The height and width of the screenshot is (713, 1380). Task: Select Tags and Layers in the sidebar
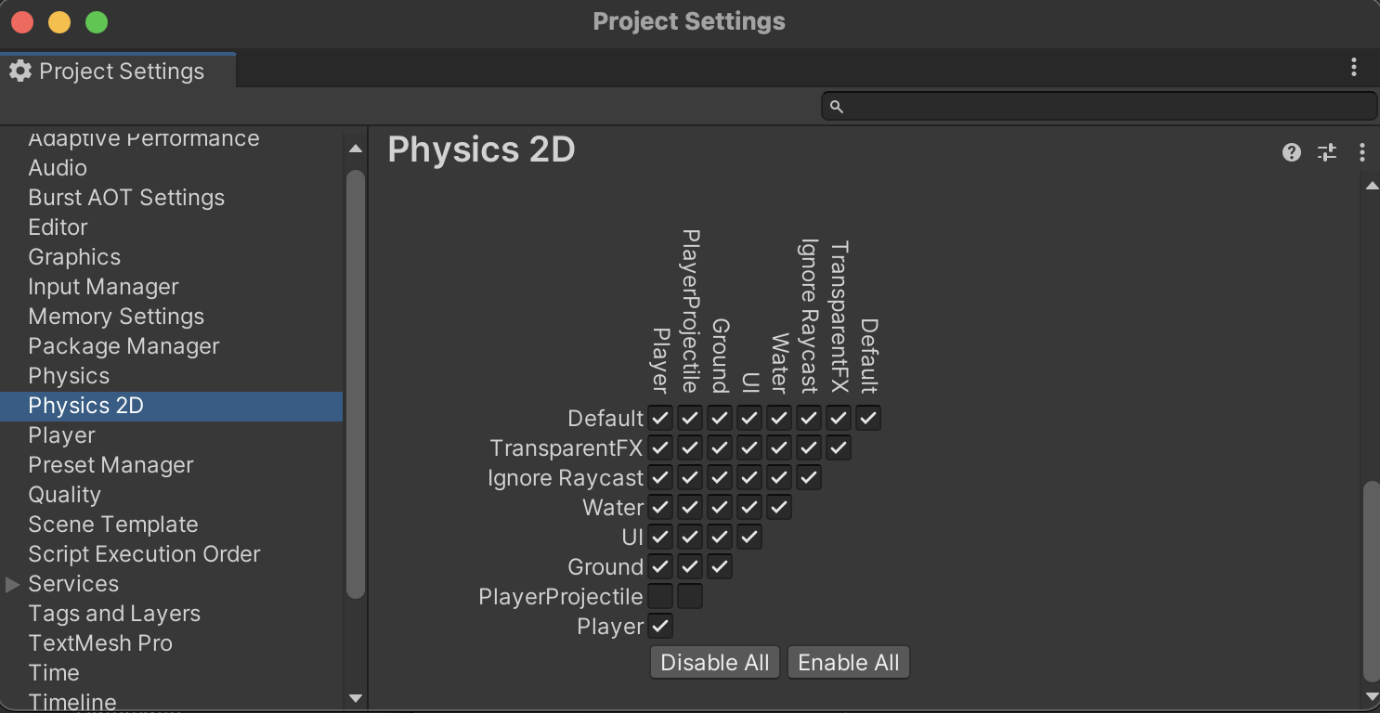[x=114, y=614]
